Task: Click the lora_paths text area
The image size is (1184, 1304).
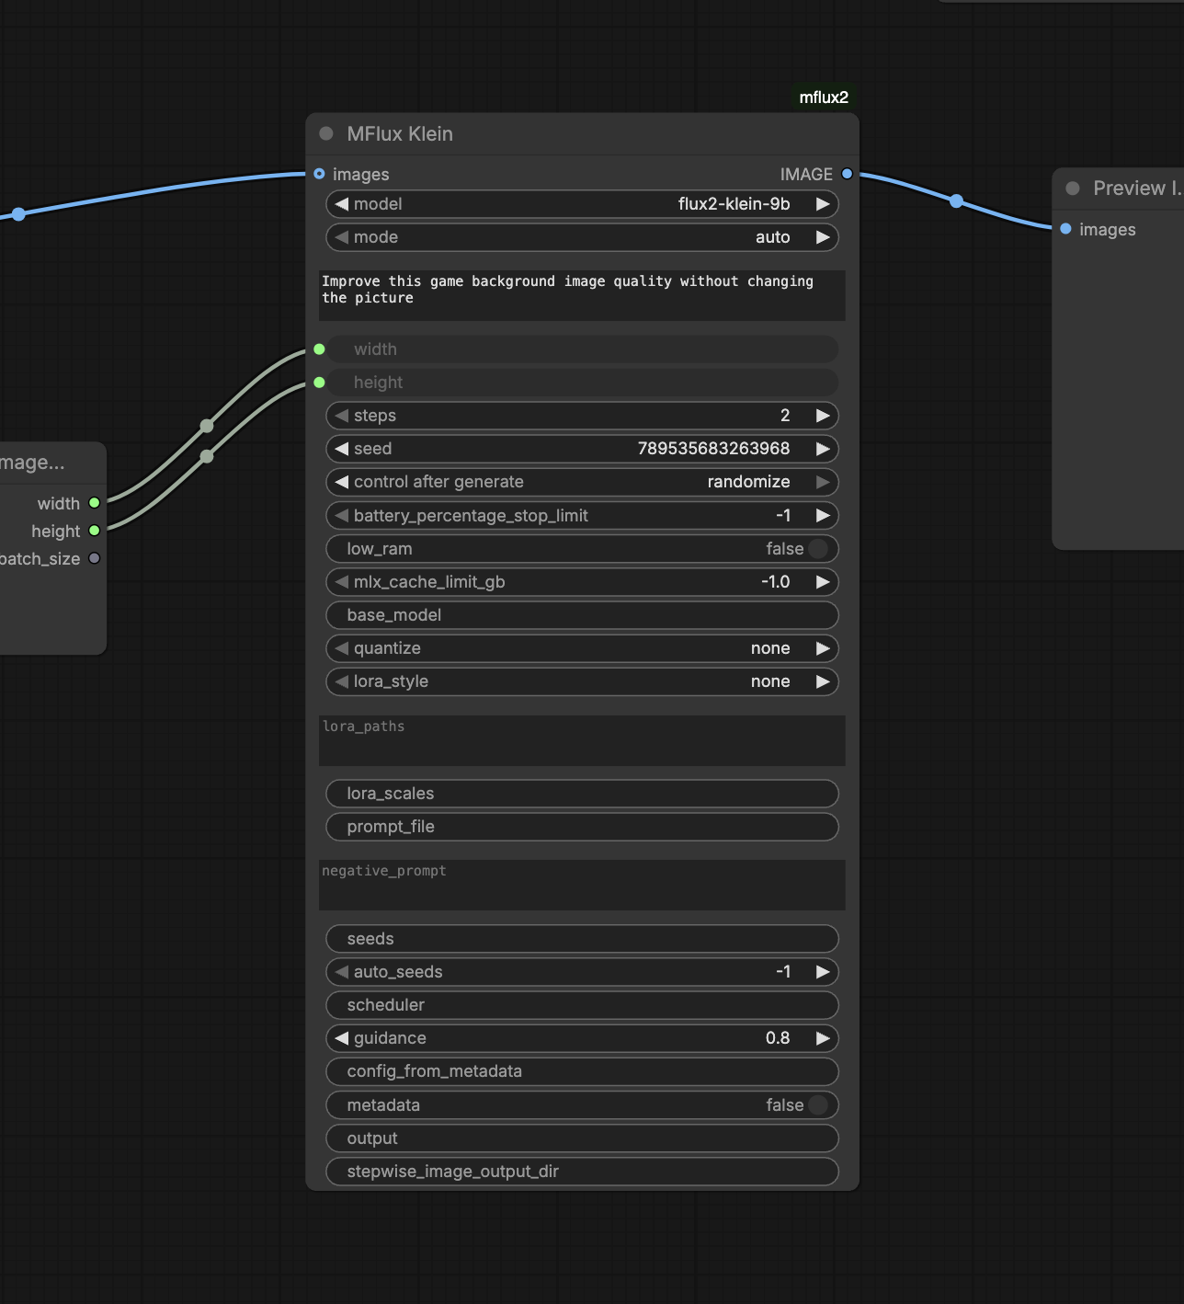Action: 582,741
